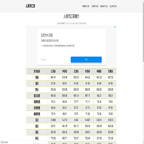The height and width of the screenshot is (144, 144).
Task: Click the 人民币汇率 site logo
Action: click(30, 6)
